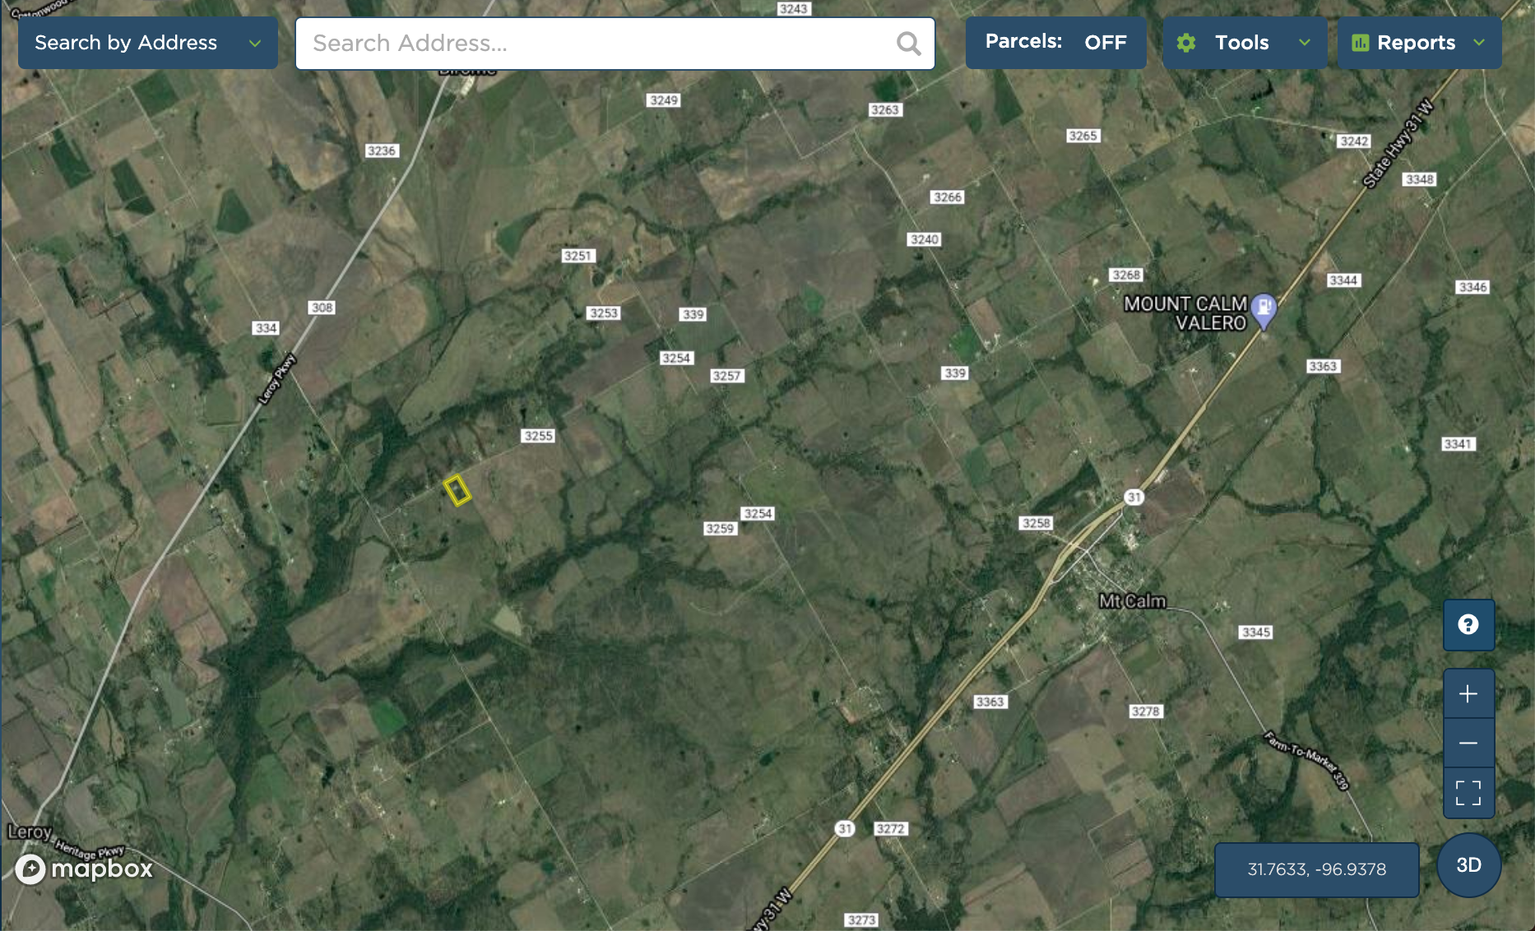Switch map to 3D view
The height and width of the screenshot is (931, 1535).
[x=1468, y=865]
